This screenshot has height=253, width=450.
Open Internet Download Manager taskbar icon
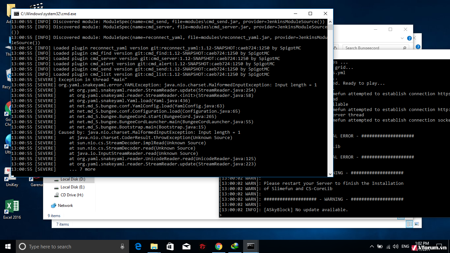tap(235, 246)
